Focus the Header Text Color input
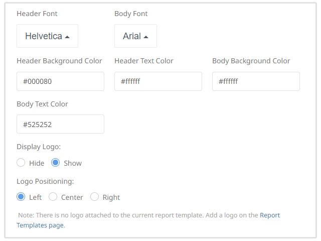Screen dimensions: 321x241 pos(158,81)
